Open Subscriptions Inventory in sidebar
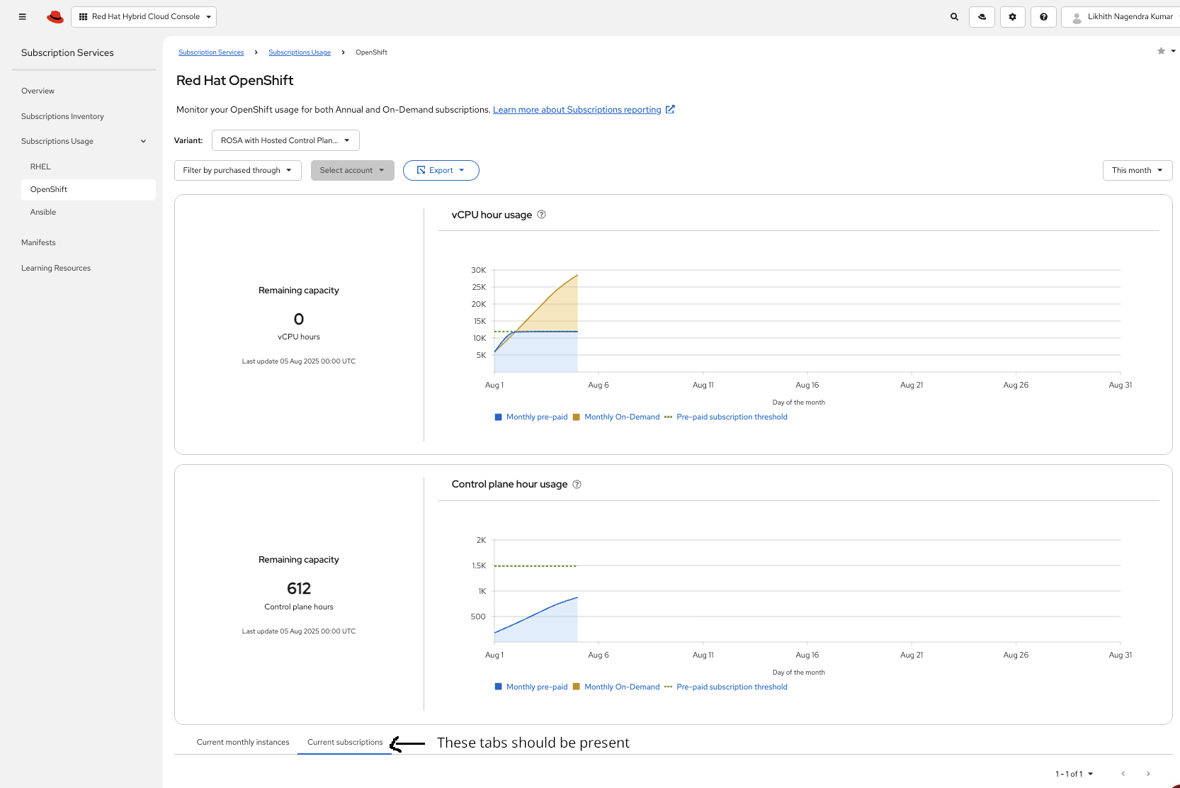This screenshot has height=788, width=1180. pos(62,116)
